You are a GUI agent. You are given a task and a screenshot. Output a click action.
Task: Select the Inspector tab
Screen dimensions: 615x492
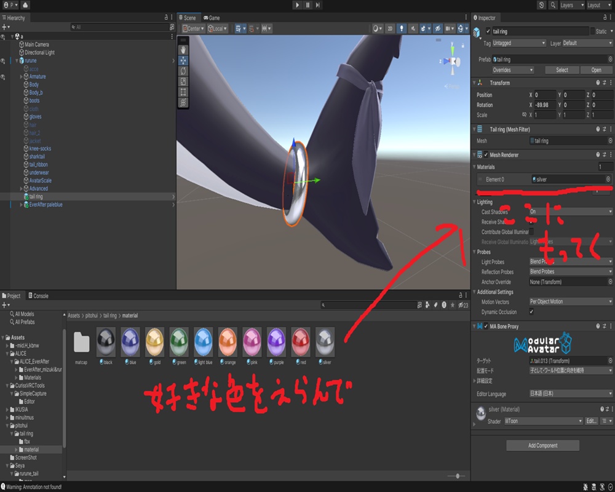tap(485, 18)
